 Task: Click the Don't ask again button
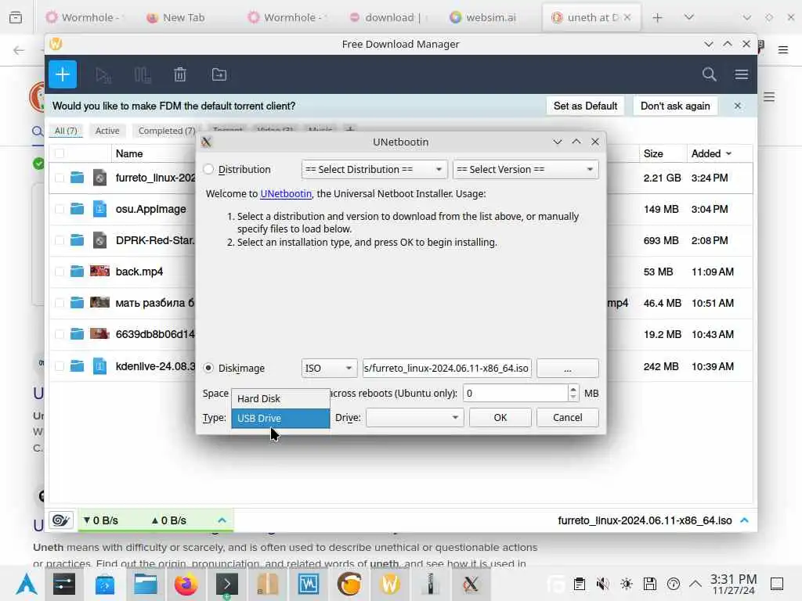(675, 106)
